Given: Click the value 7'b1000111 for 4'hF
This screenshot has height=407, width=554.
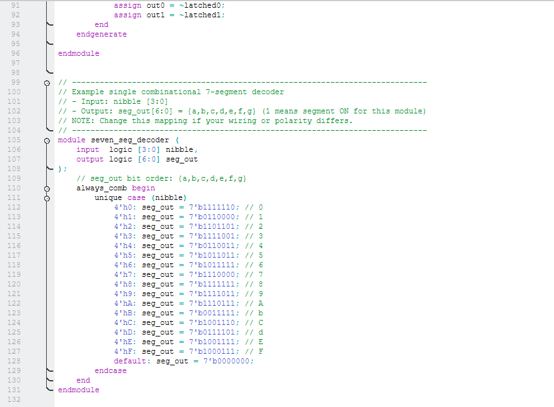Looking at the screenshot, I should pyautogui.click(x=214, y=352).
